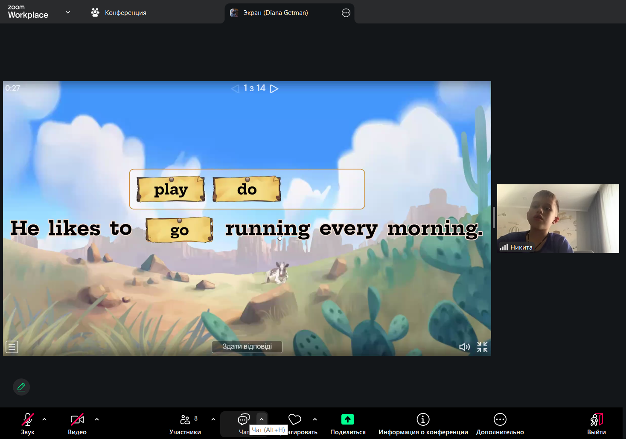
Task: Switch to the Конференция tab
Action: click(x=119, y=13)
